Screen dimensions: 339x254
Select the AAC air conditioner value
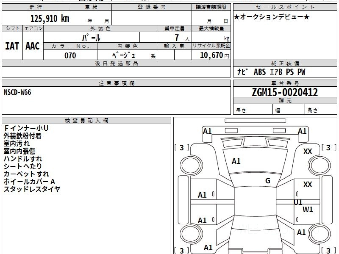pyautogui.click(x=33, y=46)
